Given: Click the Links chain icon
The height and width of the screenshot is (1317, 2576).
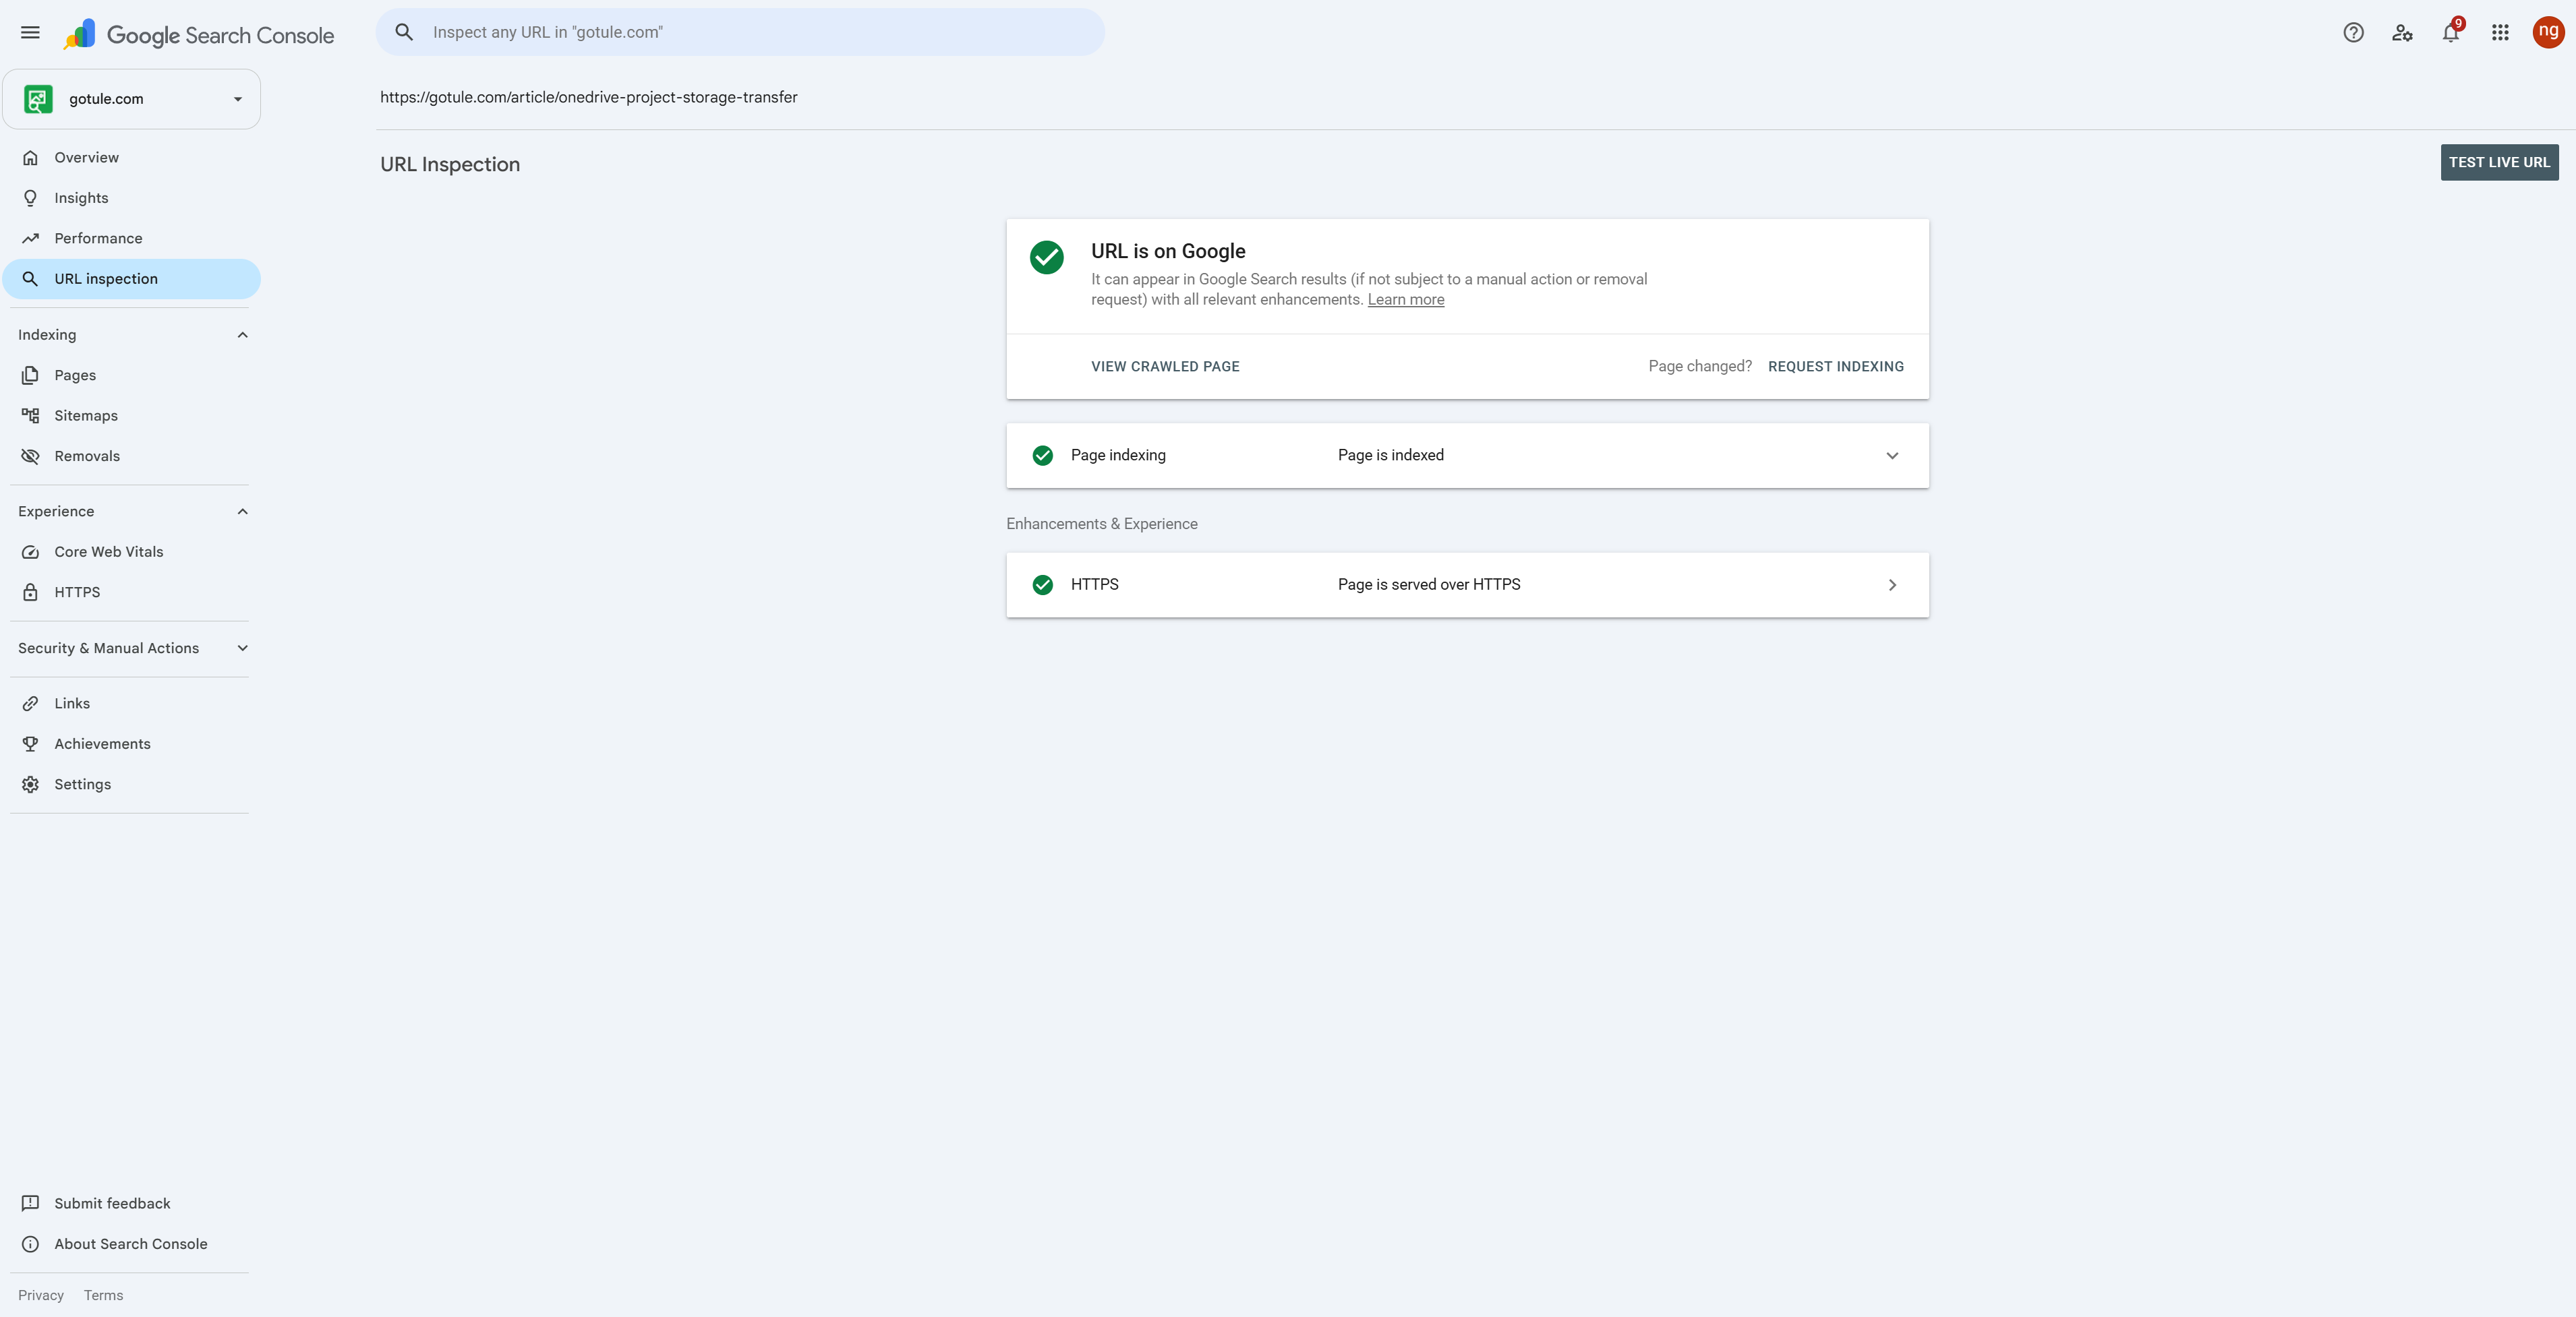Looking at the screenshot, I should [31, 704].
